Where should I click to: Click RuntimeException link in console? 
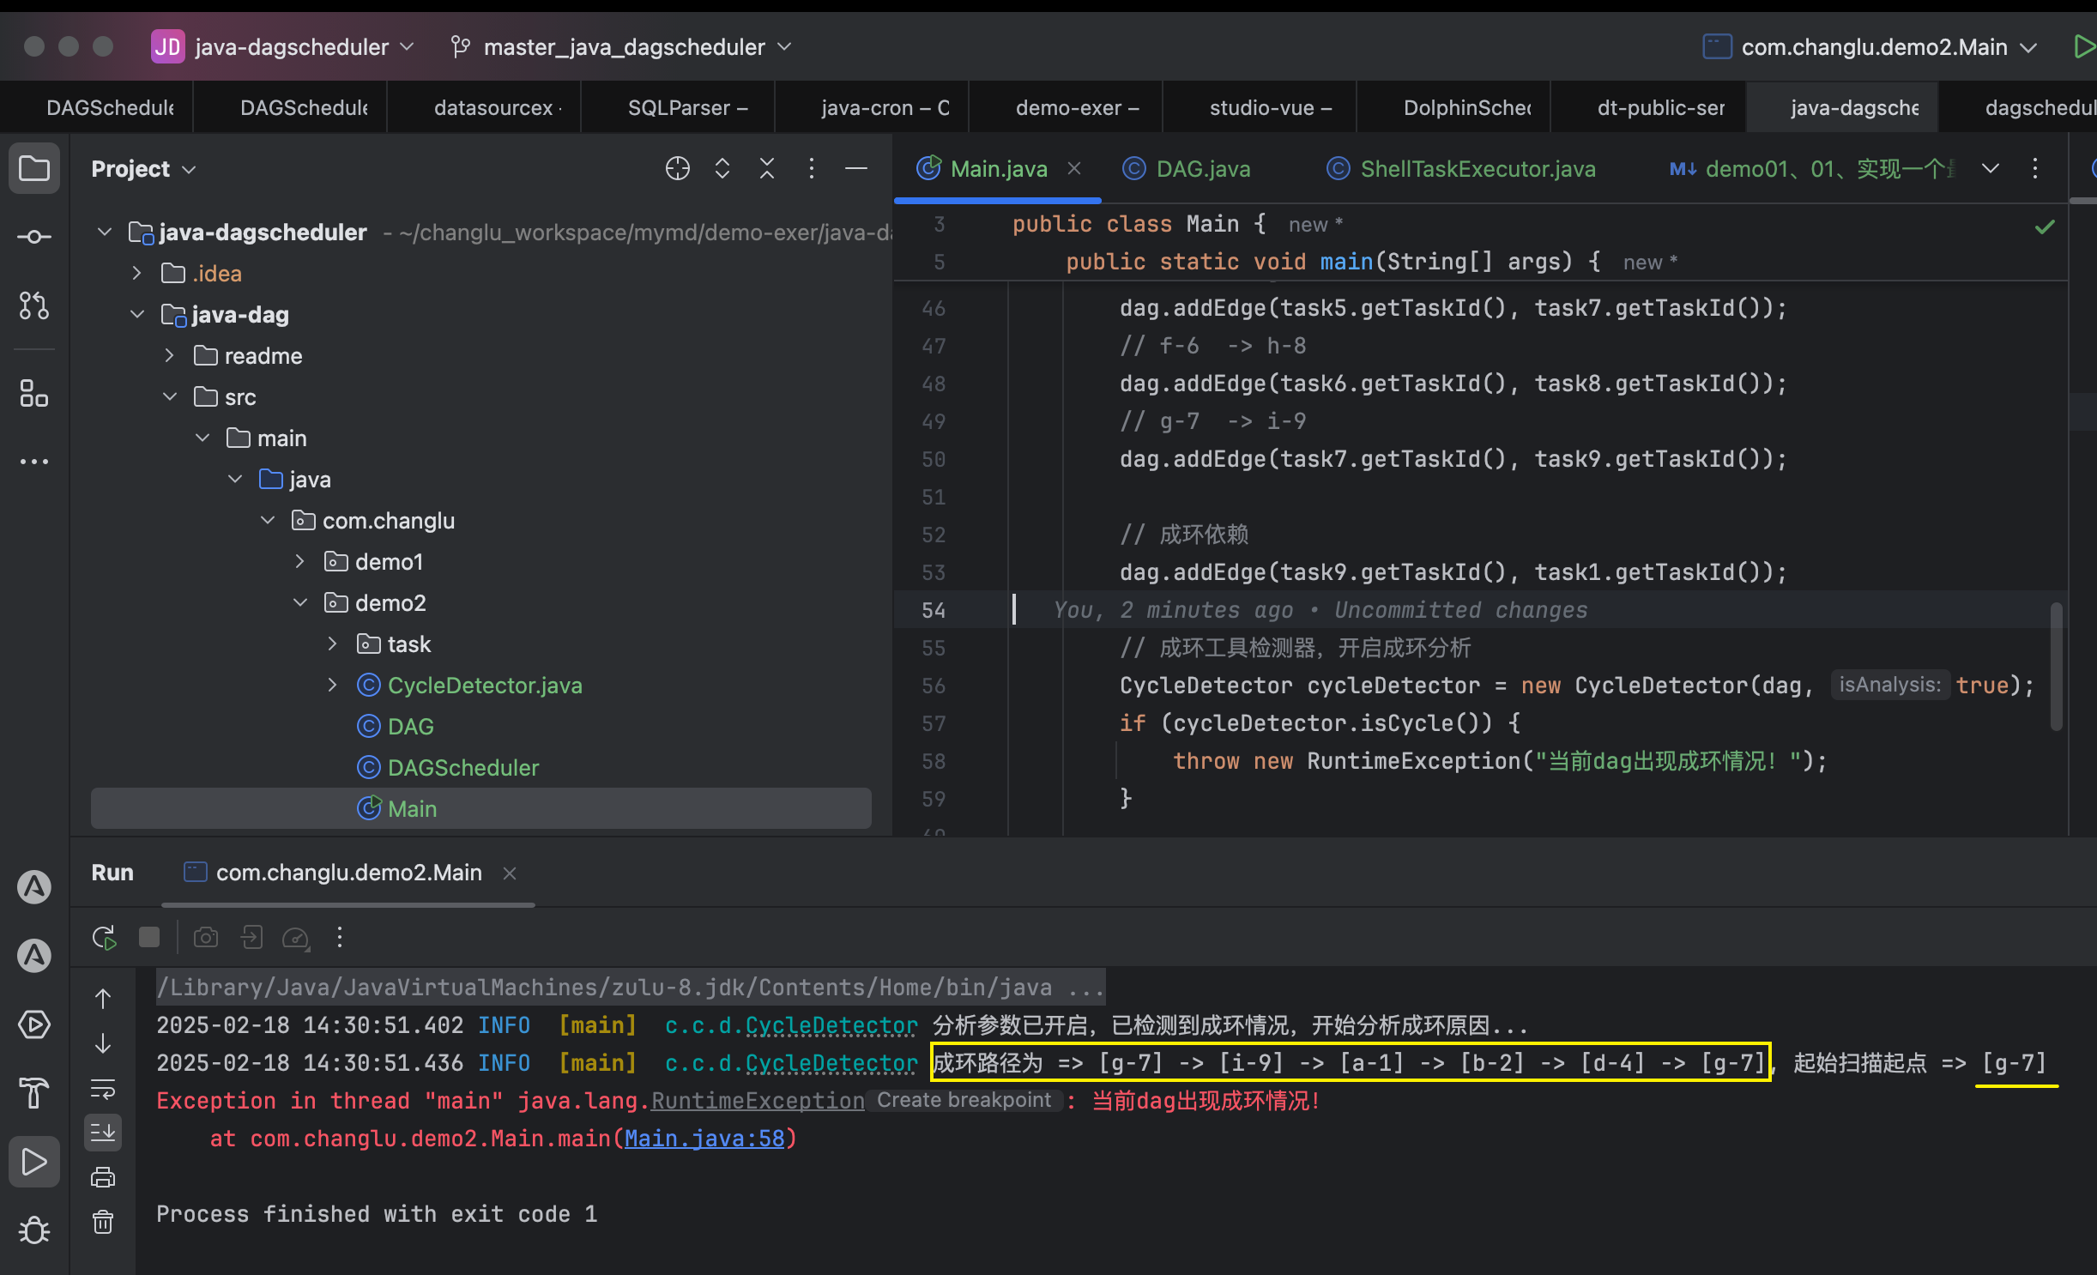pos(758,1101)
